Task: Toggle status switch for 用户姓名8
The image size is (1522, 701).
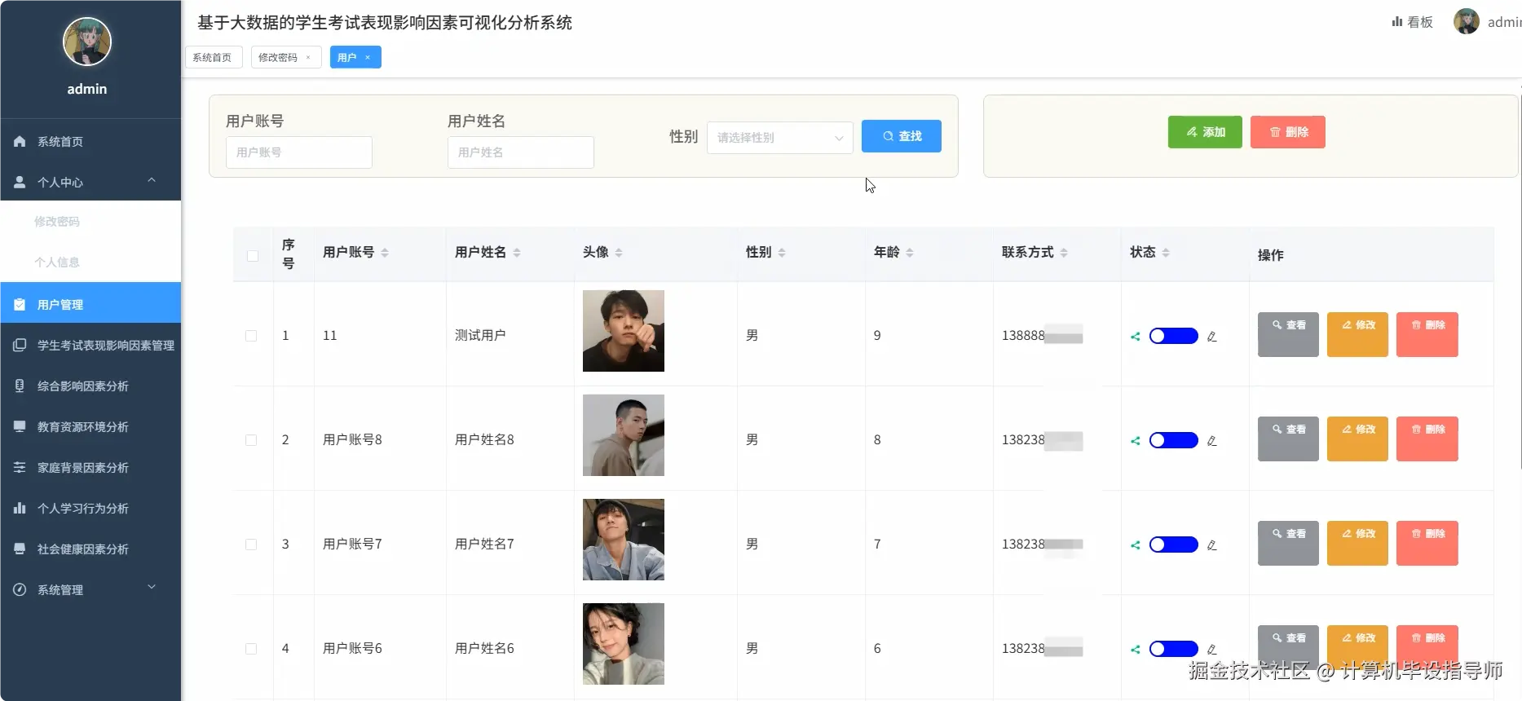Action: click(1173, 440)
